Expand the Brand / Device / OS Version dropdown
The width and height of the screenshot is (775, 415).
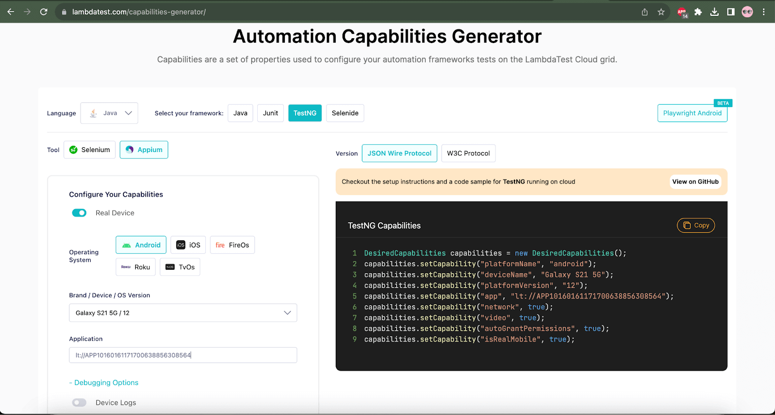(183, 313)
